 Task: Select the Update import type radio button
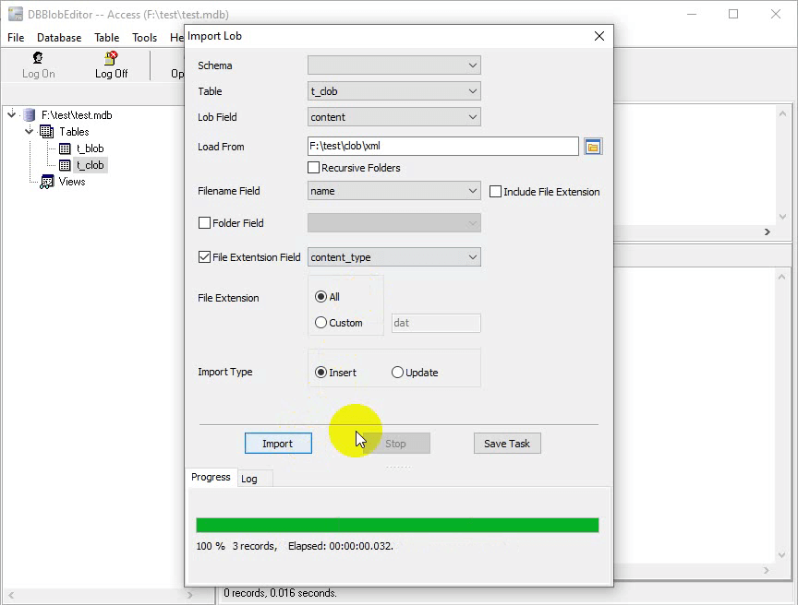pyautogui.click(x=398, y=373)
